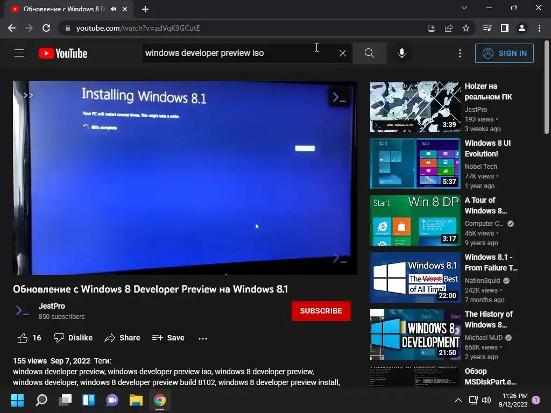Share this page from address bar
The height and width of the screenshot is (413, 551).
tap(449, 28)
